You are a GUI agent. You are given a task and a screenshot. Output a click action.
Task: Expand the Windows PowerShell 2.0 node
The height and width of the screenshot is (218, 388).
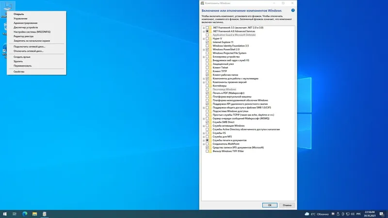pos(204,50)
